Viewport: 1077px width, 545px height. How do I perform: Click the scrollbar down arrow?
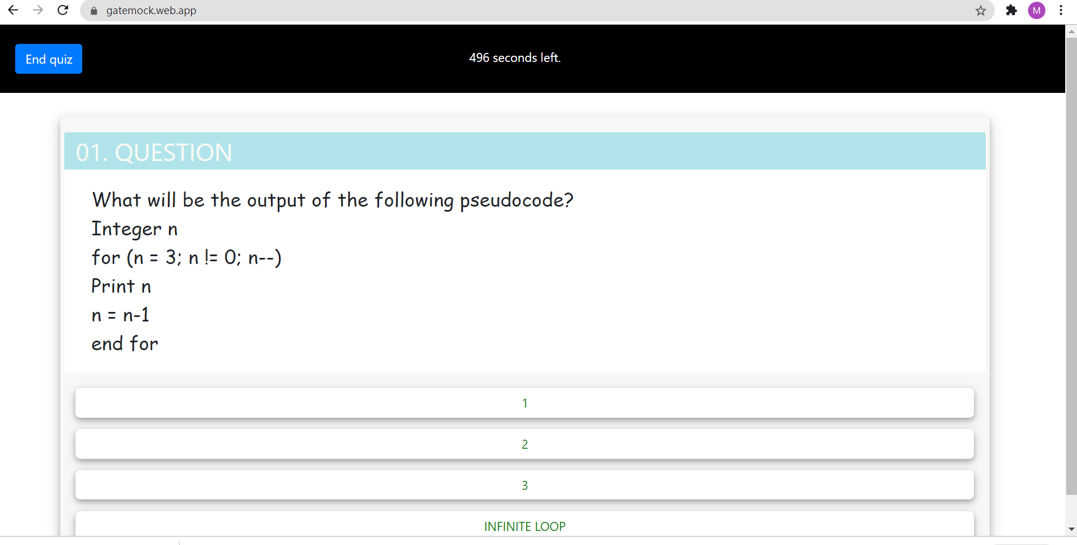tap(1071, 529)
